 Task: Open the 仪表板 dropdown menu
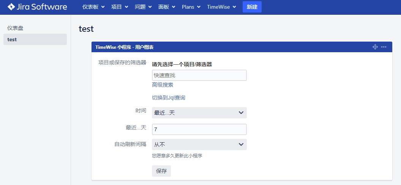click(93, 7)
